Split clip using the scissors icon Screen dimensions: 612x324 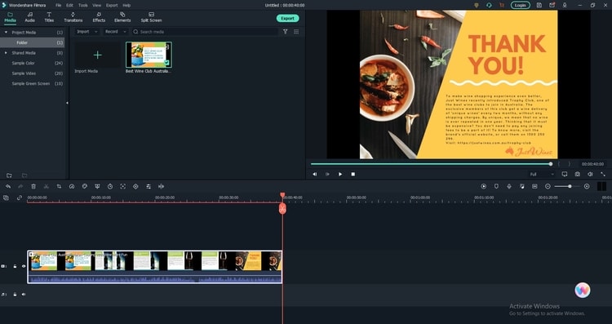click(x=46, y=187)
